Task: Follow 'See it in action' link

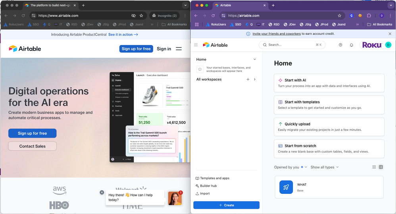Action: (123, 34)
